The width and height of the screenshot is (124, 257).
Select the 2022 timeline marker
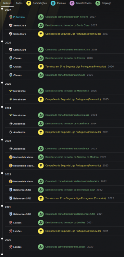tap(2, 173)
